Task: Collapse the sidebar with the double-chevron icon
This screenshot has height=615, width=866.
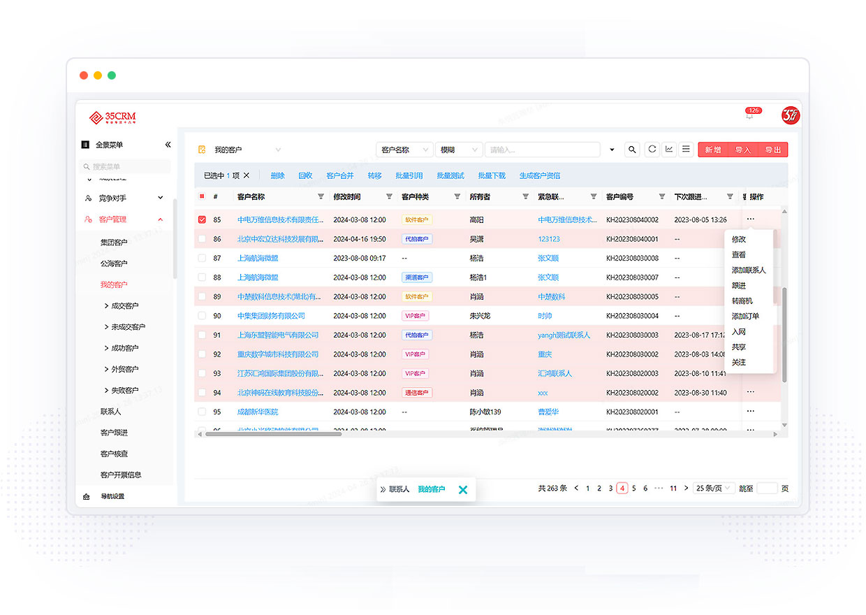Action: tap(168, 145)
